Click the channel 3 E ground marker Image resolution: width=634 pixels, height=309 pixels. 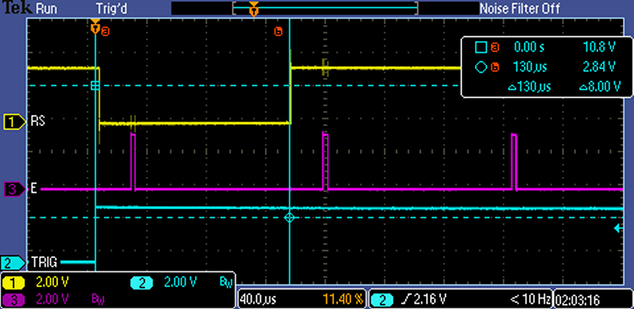13,189
